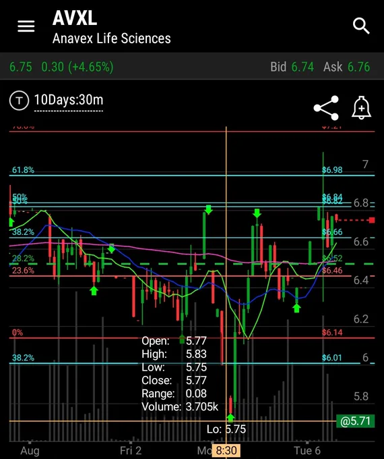This screenshot has height=459, width=384.
Task: Tap the red last-price marker on axis
Action: click(x=372, y=220)
